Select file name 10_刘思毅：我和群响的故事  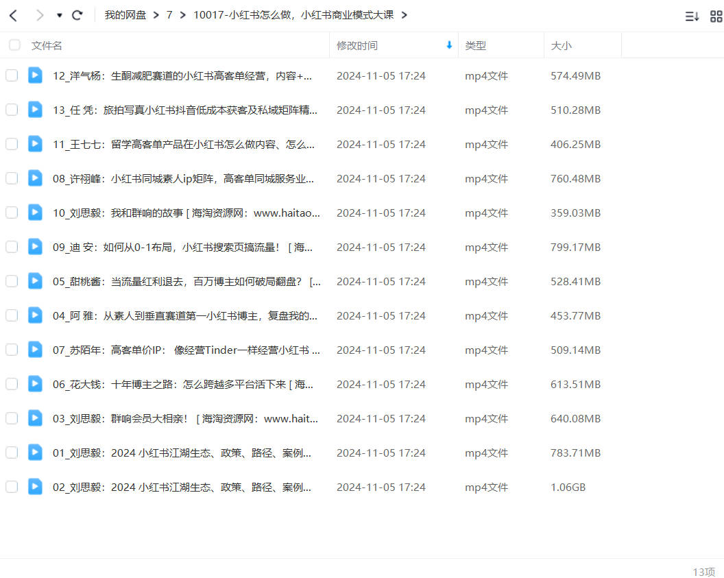pos(186,213)
